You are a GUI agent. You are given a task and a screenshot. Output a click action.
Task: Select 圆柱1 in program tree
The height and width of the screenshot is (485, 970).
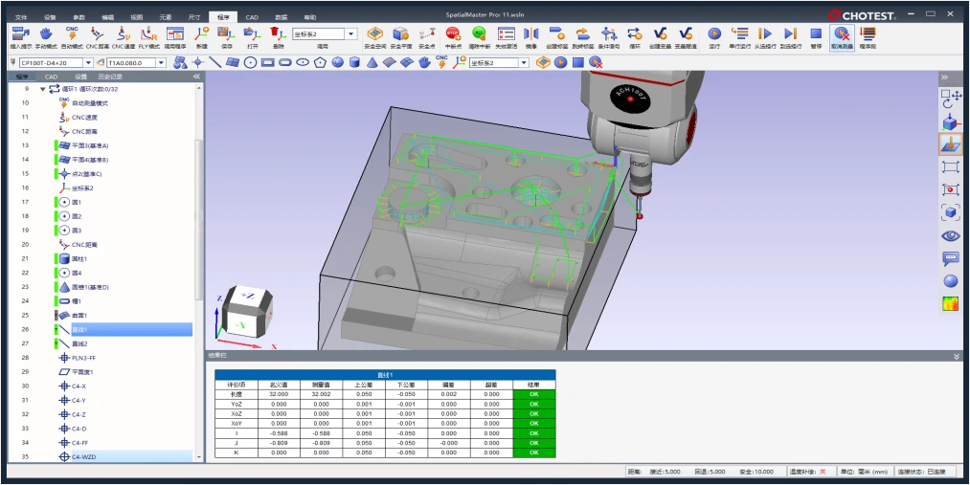79,259
